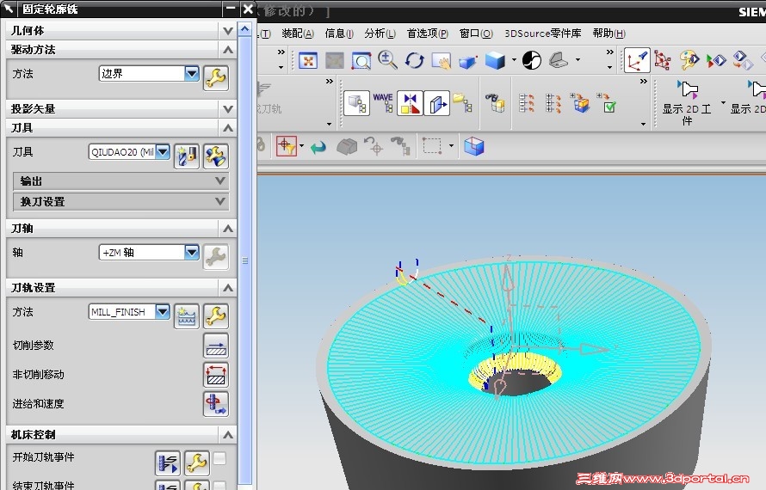The image size is (766, 490).
Task: Edit MILL_FINISH method wrench icon
Action: tap(216, 316)
